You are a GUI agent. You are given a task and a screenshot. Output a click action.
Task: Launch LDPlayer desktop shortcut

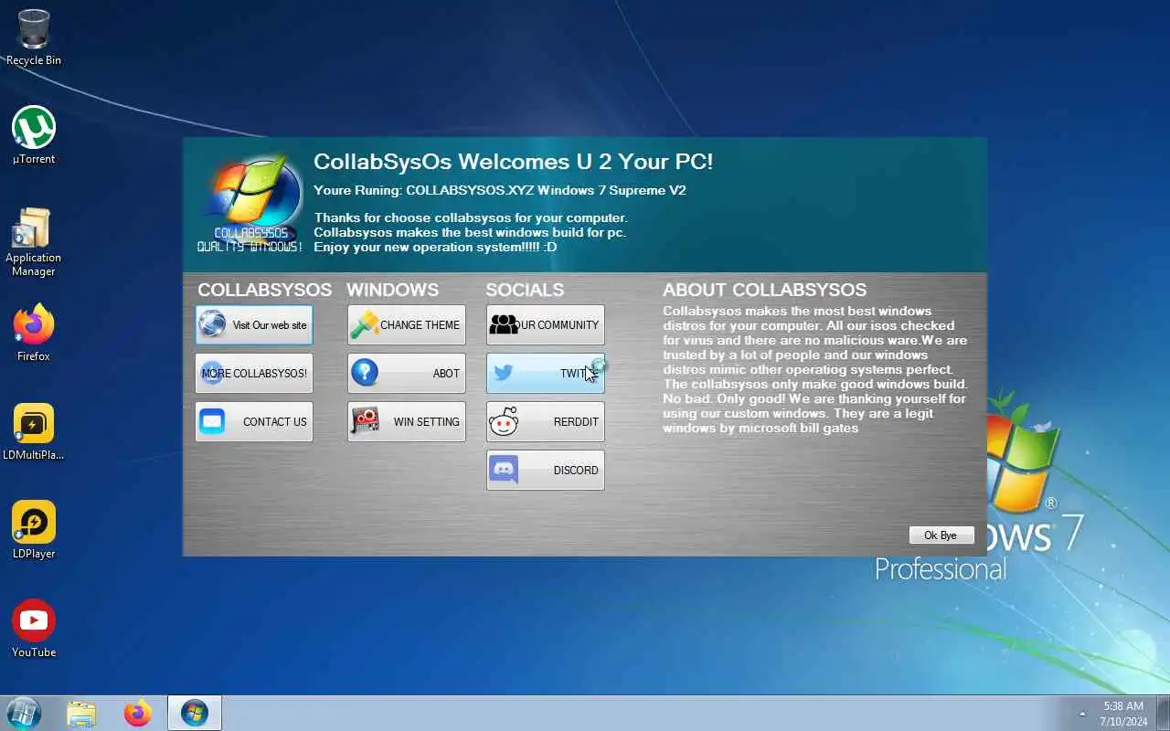[34, 530]
